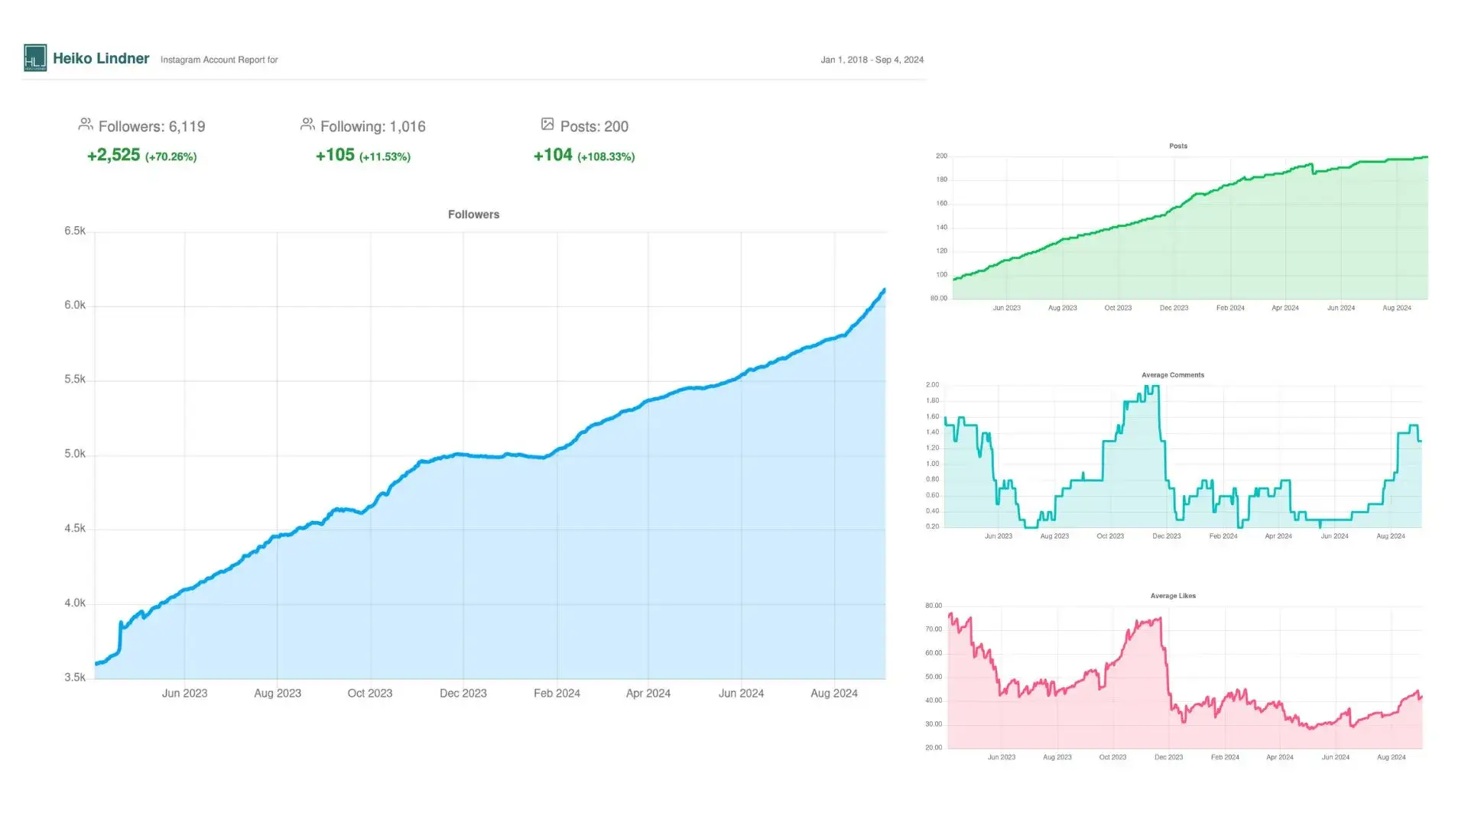Viewport: 1468px width, 825px height.
Task: Click the Following: 1,016 stat text
Action: 372,127
